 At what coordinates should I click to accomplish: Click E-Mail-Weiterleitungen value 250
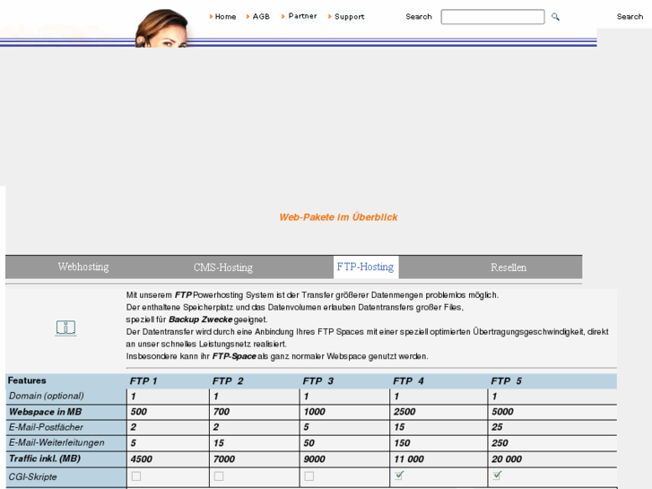tap(500, 443)
